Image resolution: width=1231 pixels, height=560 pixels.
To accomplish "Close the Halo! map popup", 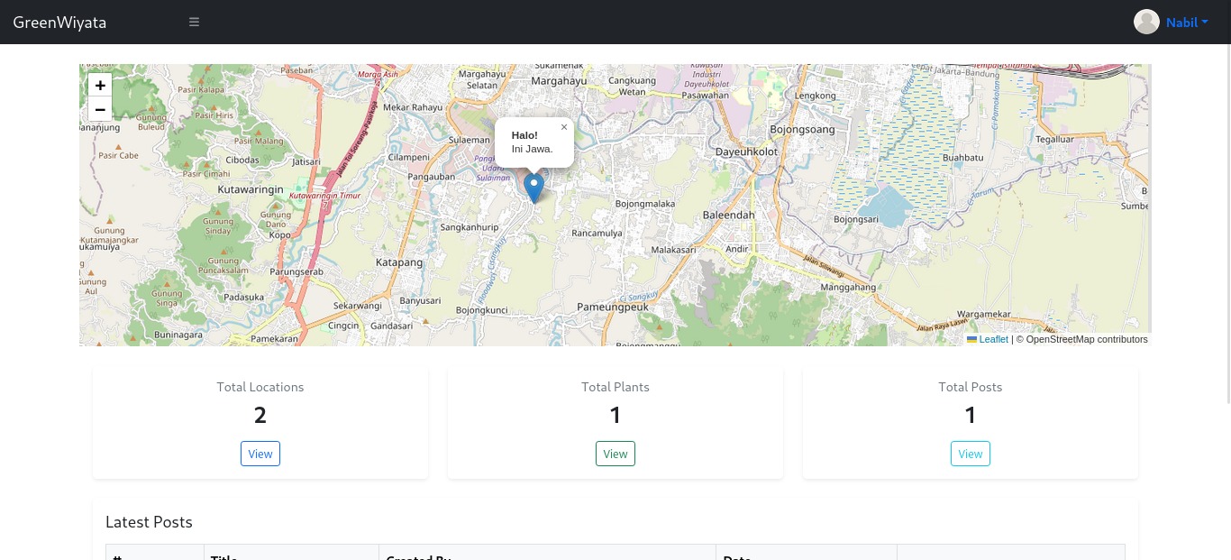I will pyautogui.click(x=564, y=127).
